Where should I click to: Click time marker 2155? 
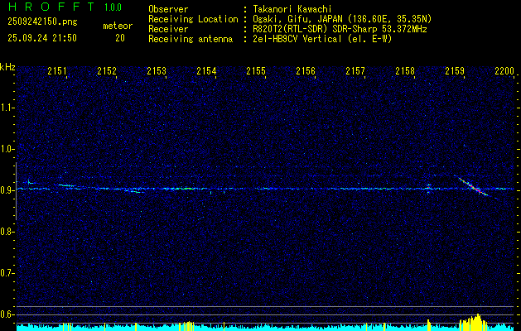click(x=256, y=70)
